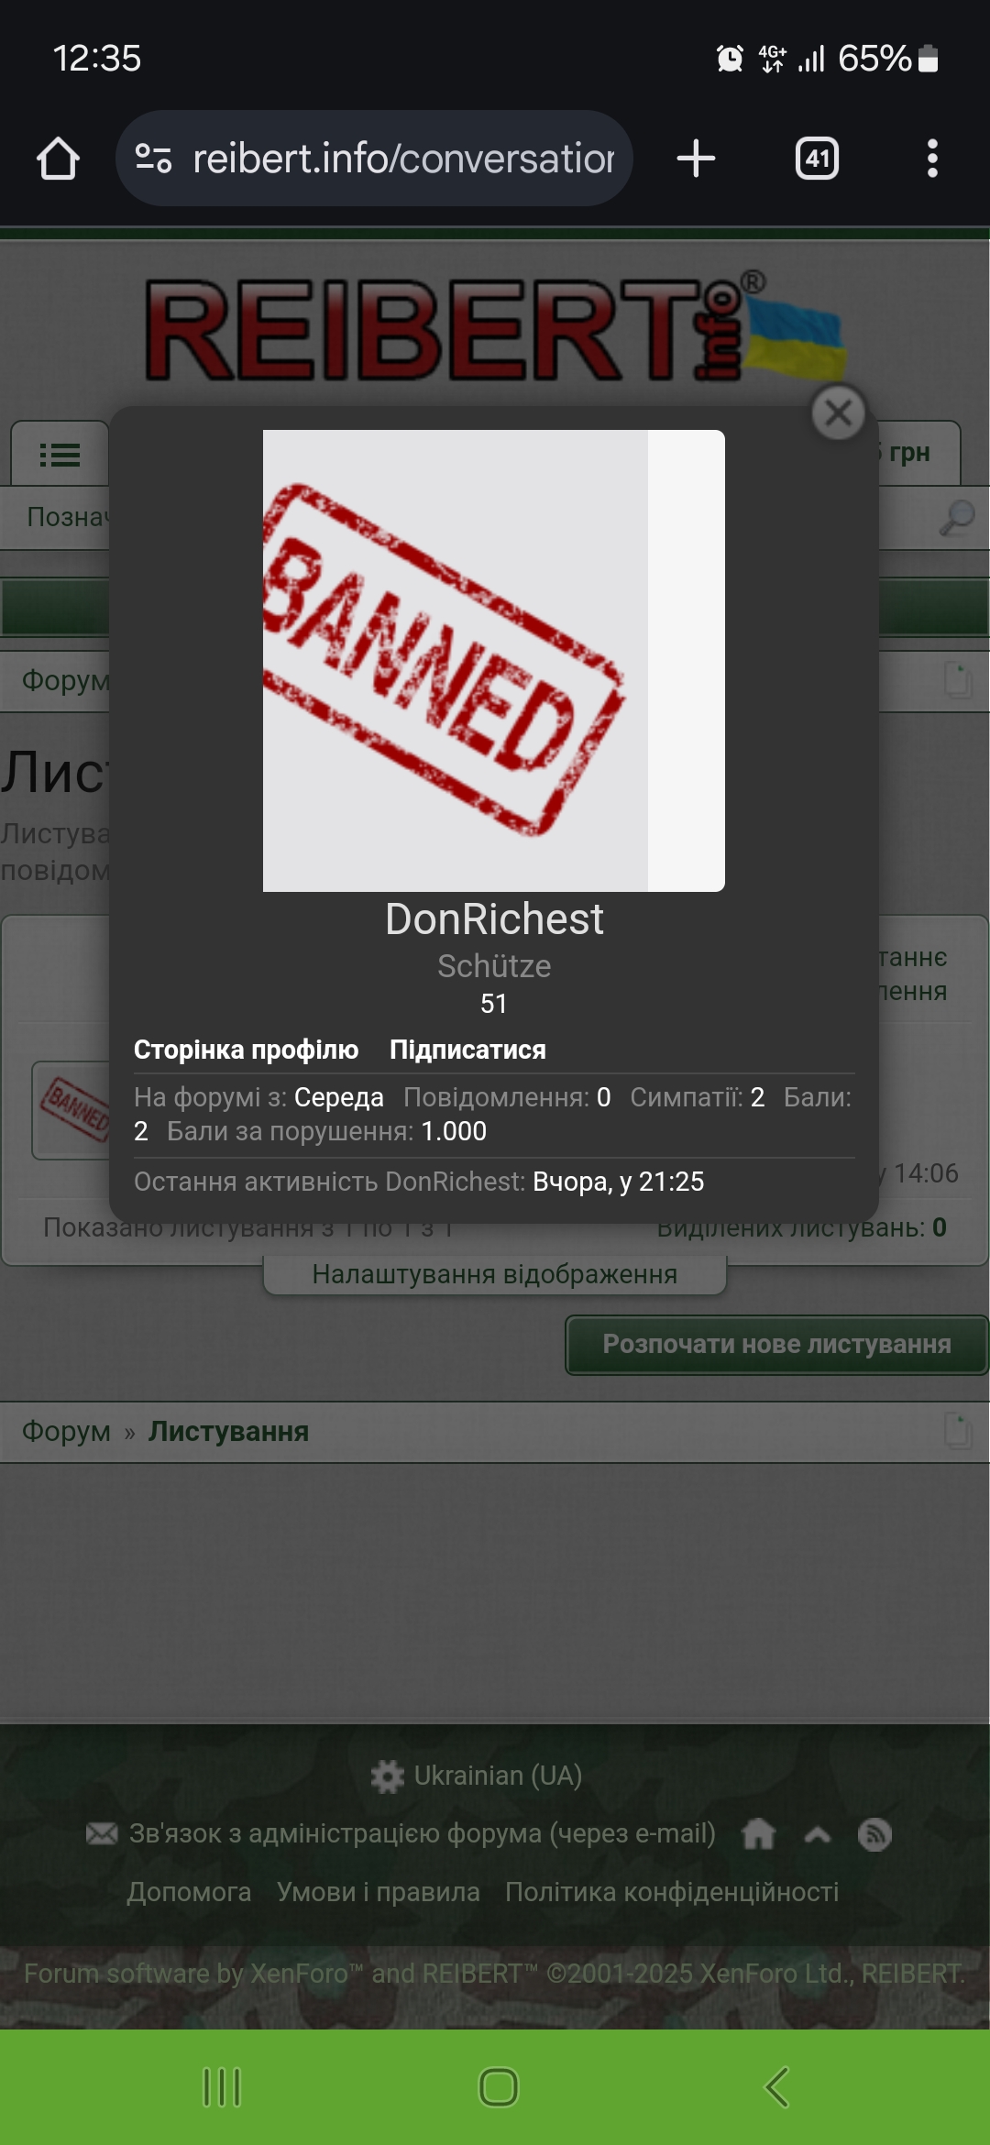Open DonRichest's Сторінка профілю link

click(246, 1050)
